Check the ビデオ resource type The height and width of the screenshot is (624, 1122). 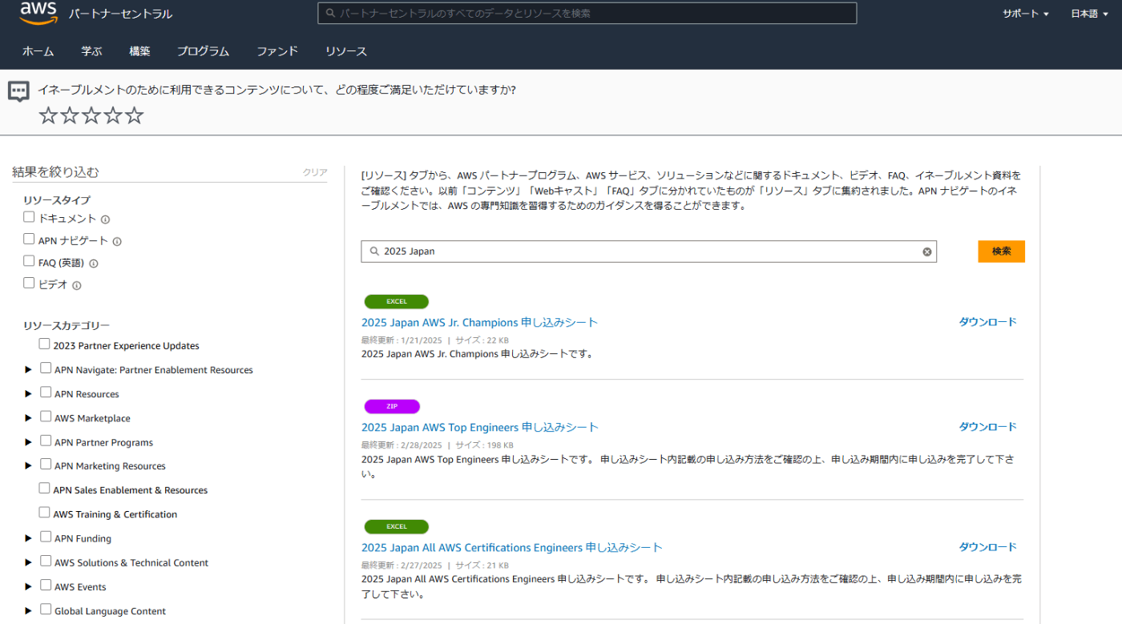(x=29, y=284)
